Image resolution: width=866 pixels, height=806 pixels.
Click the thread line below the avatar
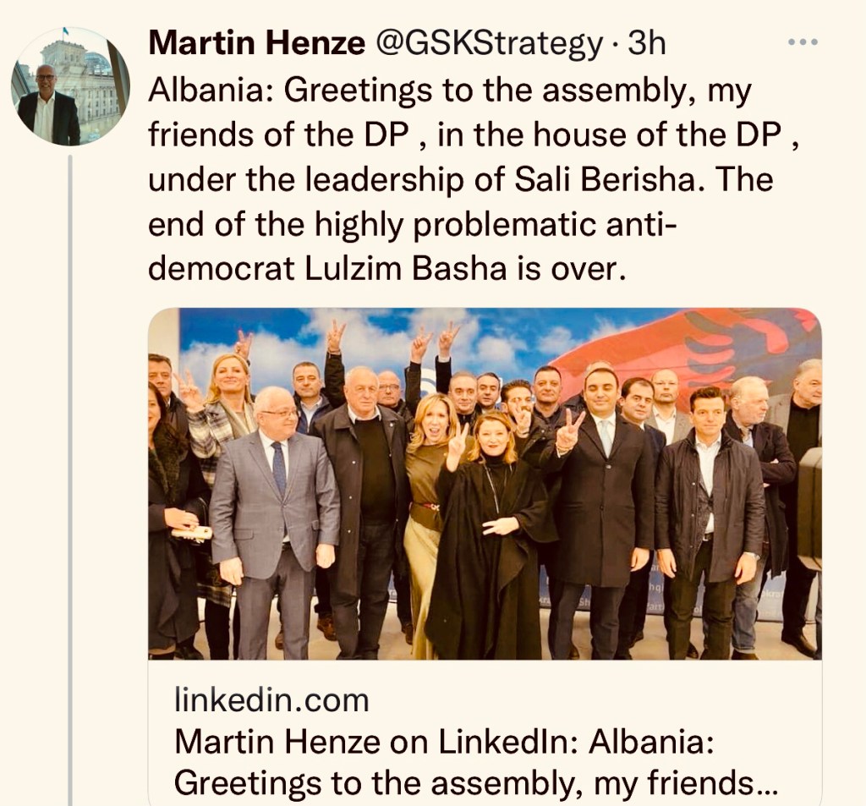pyautogui.click(x=70, y=480)
